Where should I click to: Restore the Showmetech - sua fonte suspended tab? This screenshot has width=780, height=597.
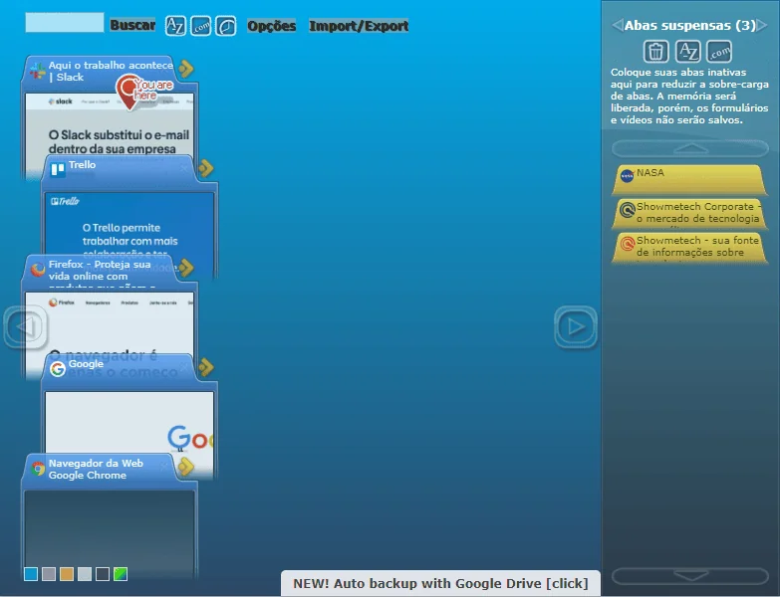[689, 248]
